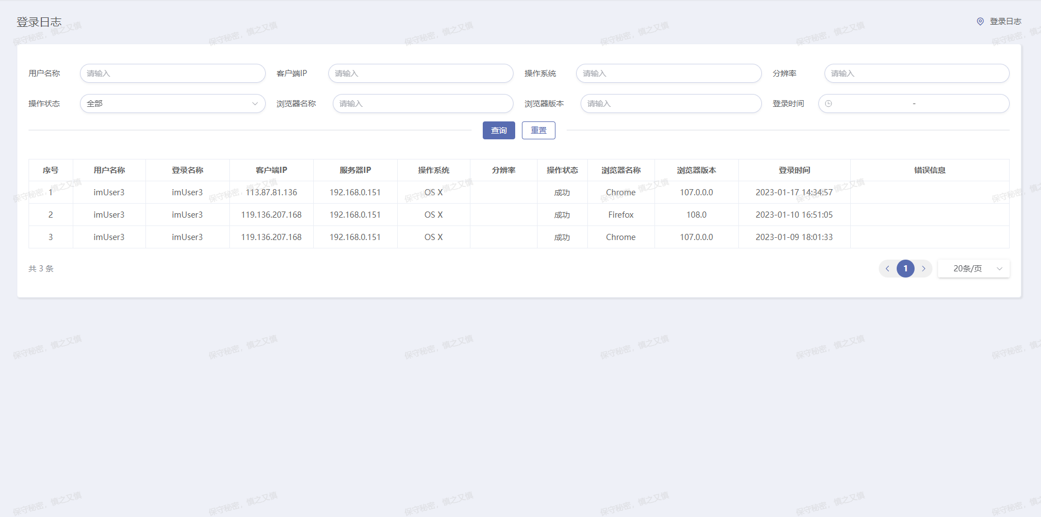Click the 登录时间 column header
The width and height of the screenshot is (1041, 517).
click(x=794, y=170)
